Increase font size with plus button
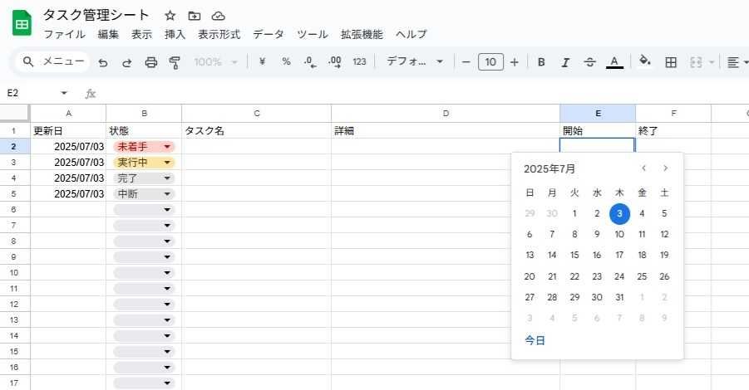The width and height of the screenshot is (749, 390). pyautogui.click(x=514, y=62)
